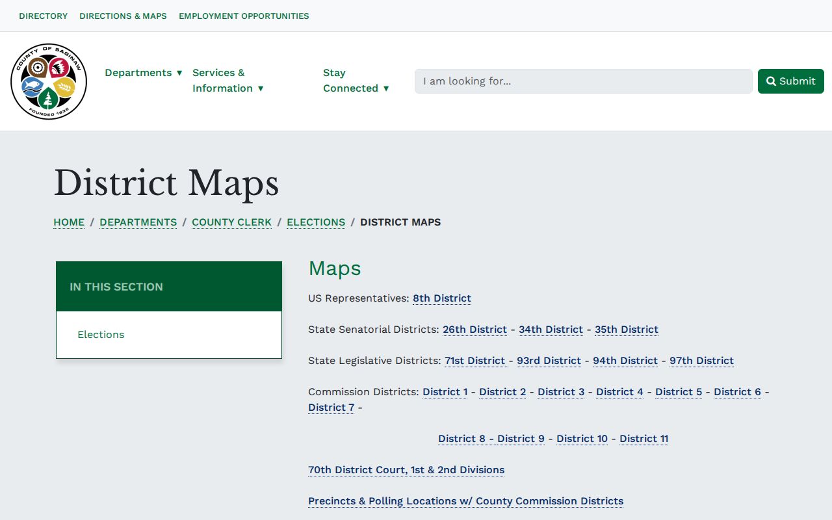Viewport: 832px width, 520px height.
Task: Go to Departments breadcrumb link
Action: click(x=138, y=222)
